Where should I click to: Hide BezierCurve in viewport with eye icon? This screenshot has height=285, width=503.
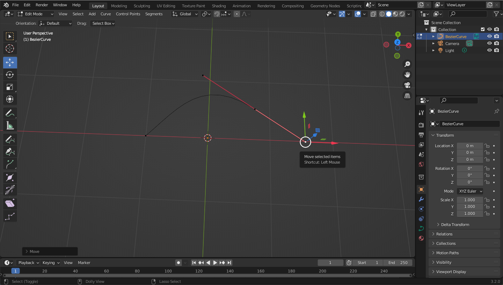click(489, 36)
